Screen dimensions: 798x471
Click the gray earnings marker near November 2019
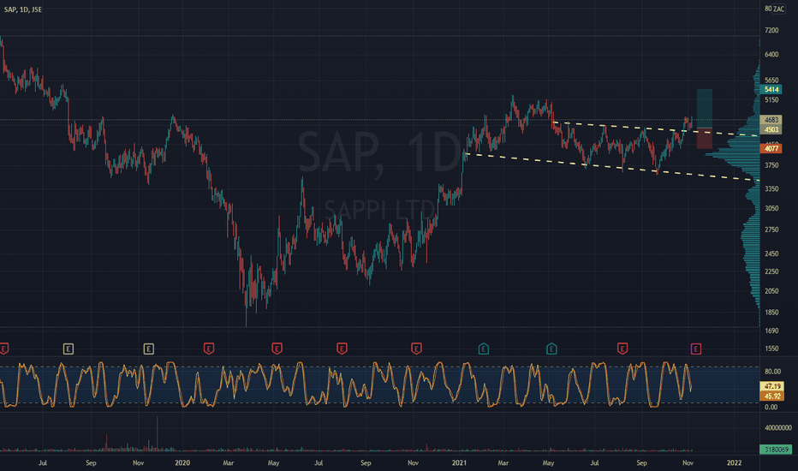[149, 349]
